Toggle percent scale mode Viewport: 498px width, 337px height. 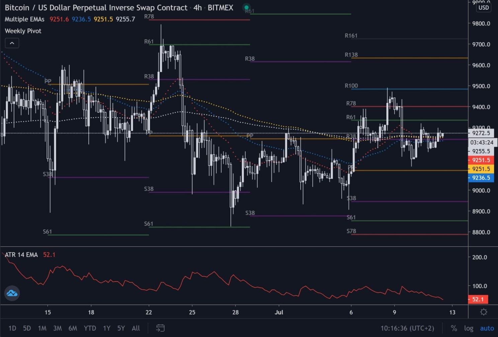(454, 328)
